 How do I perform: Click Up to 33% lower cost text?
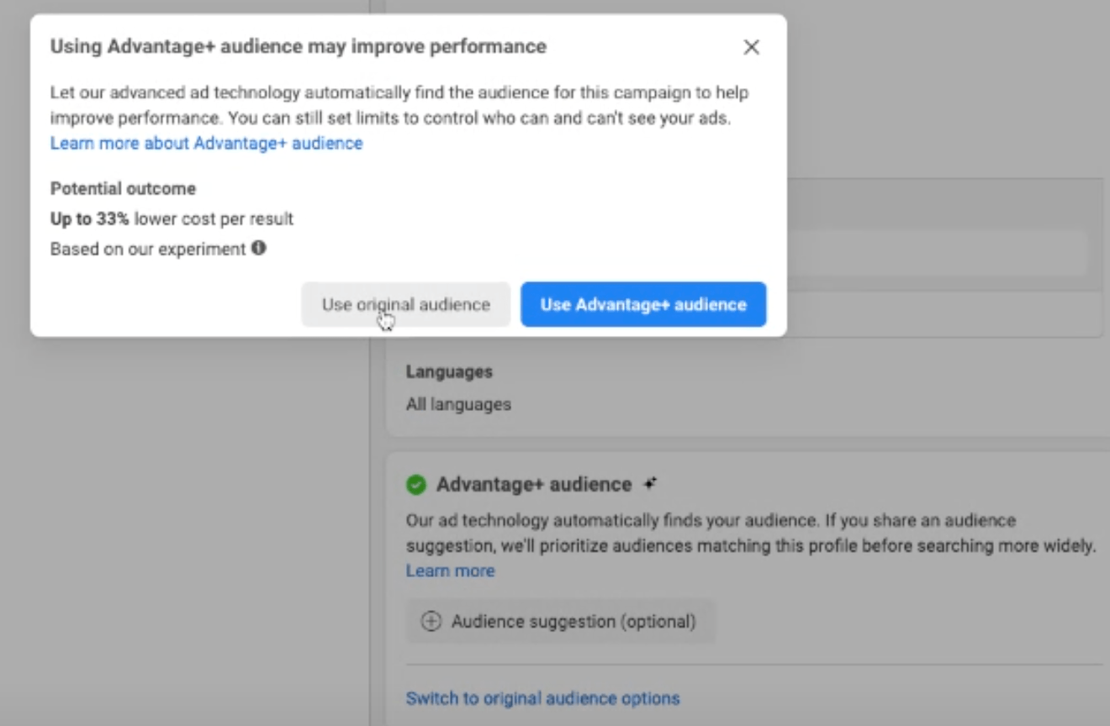pos(172,219)
